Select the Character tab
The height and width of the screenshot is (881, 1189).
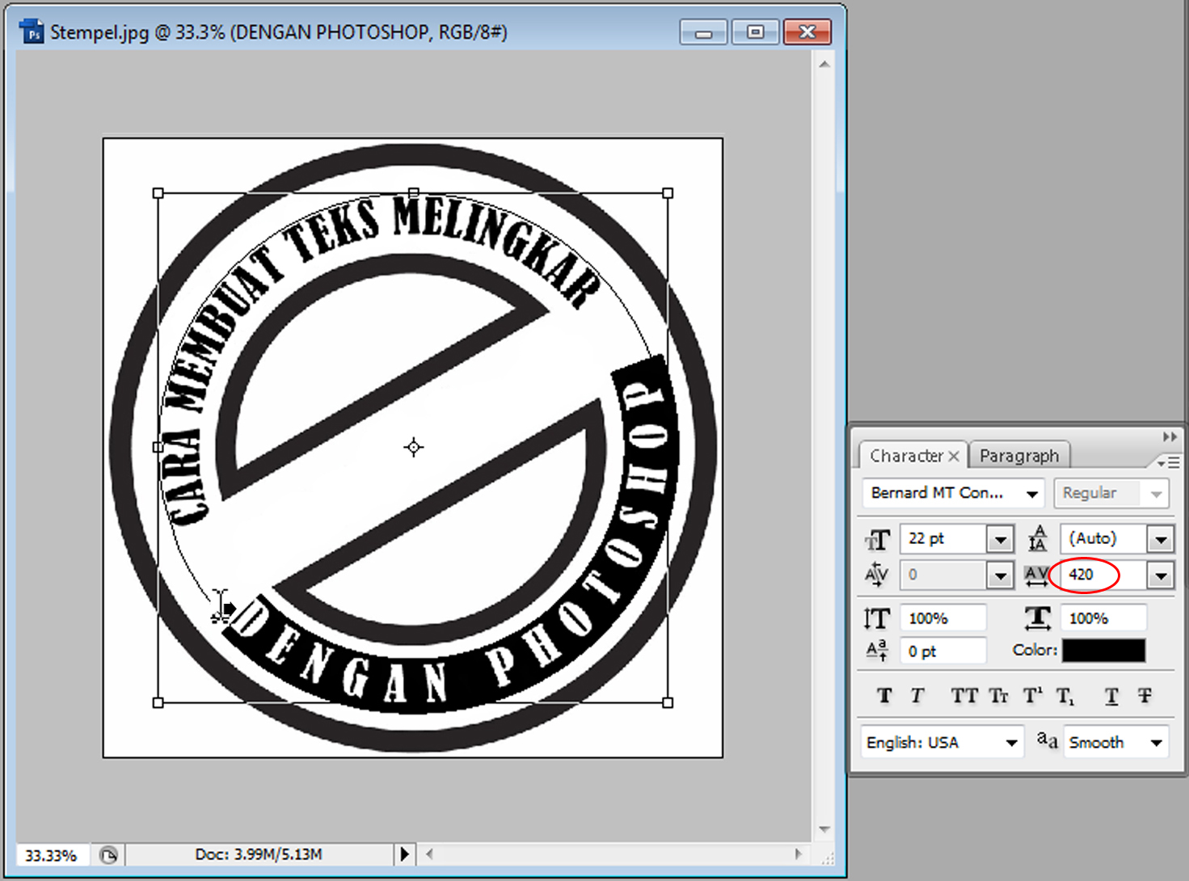(x=906, y=456)
